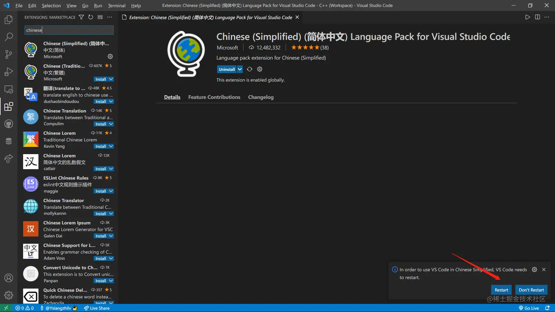
Task: Expand Install dropdown for Chinese Translator
Action: pyautogui.click(x=111, y=214)
